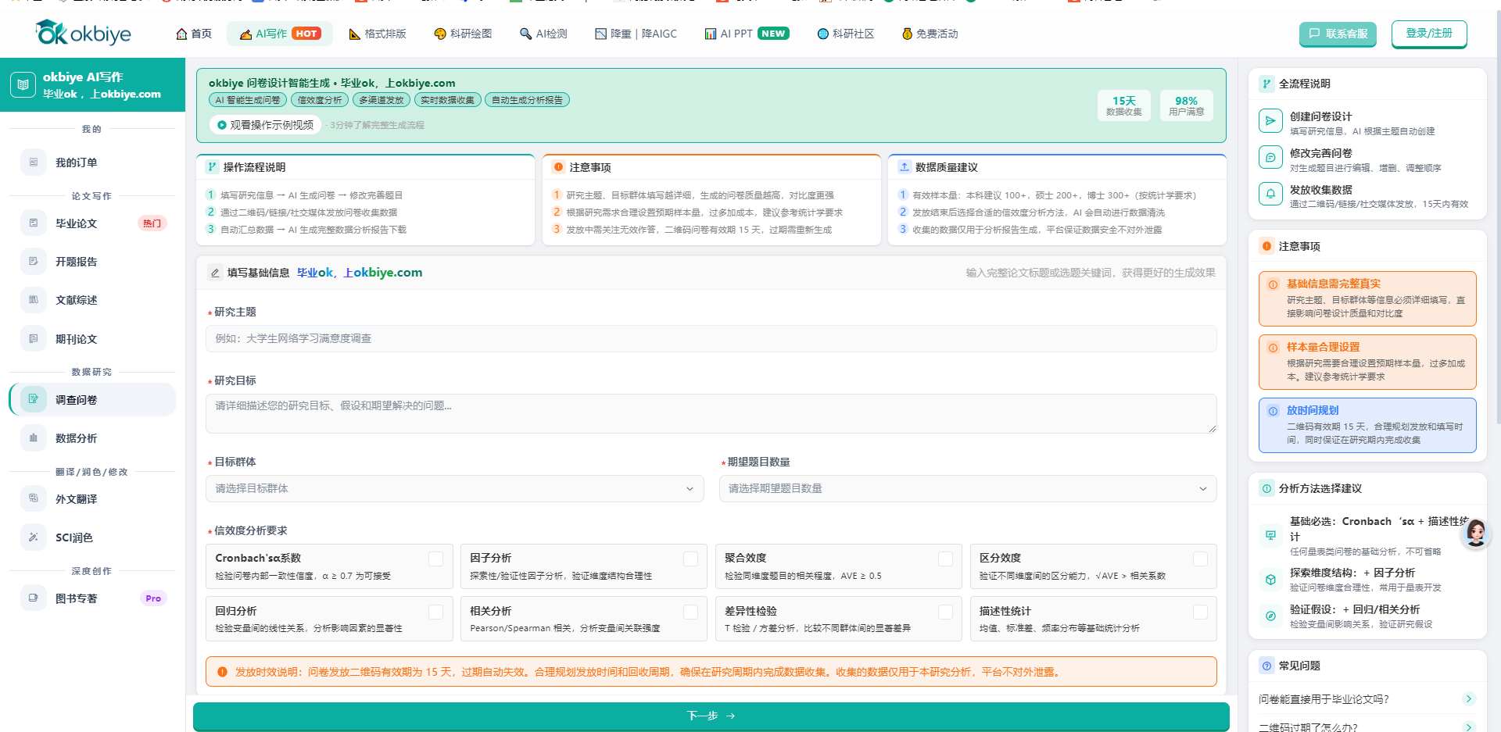Click the AI 智能生成问卷 tag

pyautogui.click(x=248, y=100)
